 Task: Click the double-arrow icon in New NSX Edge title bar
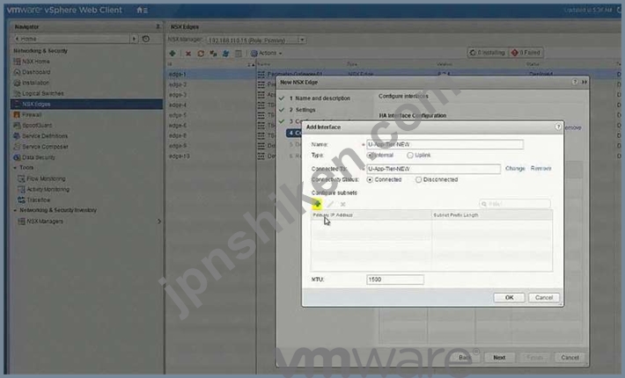tap(585, 82)
